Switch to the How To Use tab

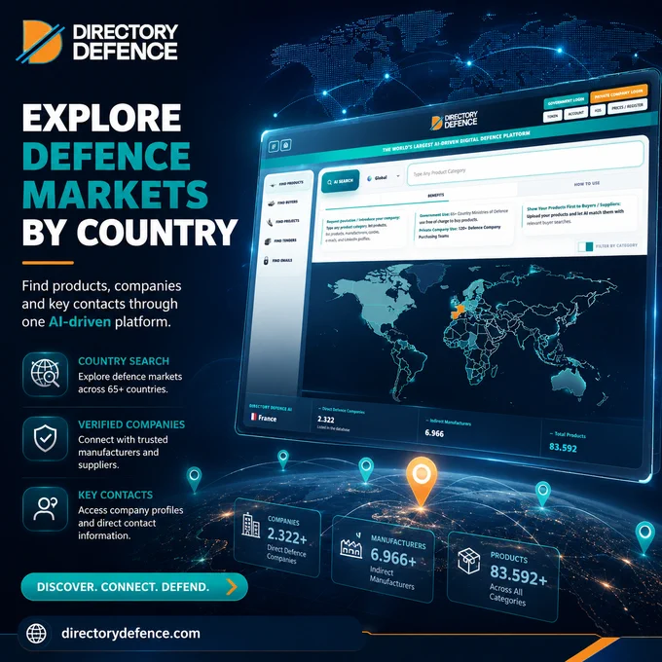click(x=586, y=184)
